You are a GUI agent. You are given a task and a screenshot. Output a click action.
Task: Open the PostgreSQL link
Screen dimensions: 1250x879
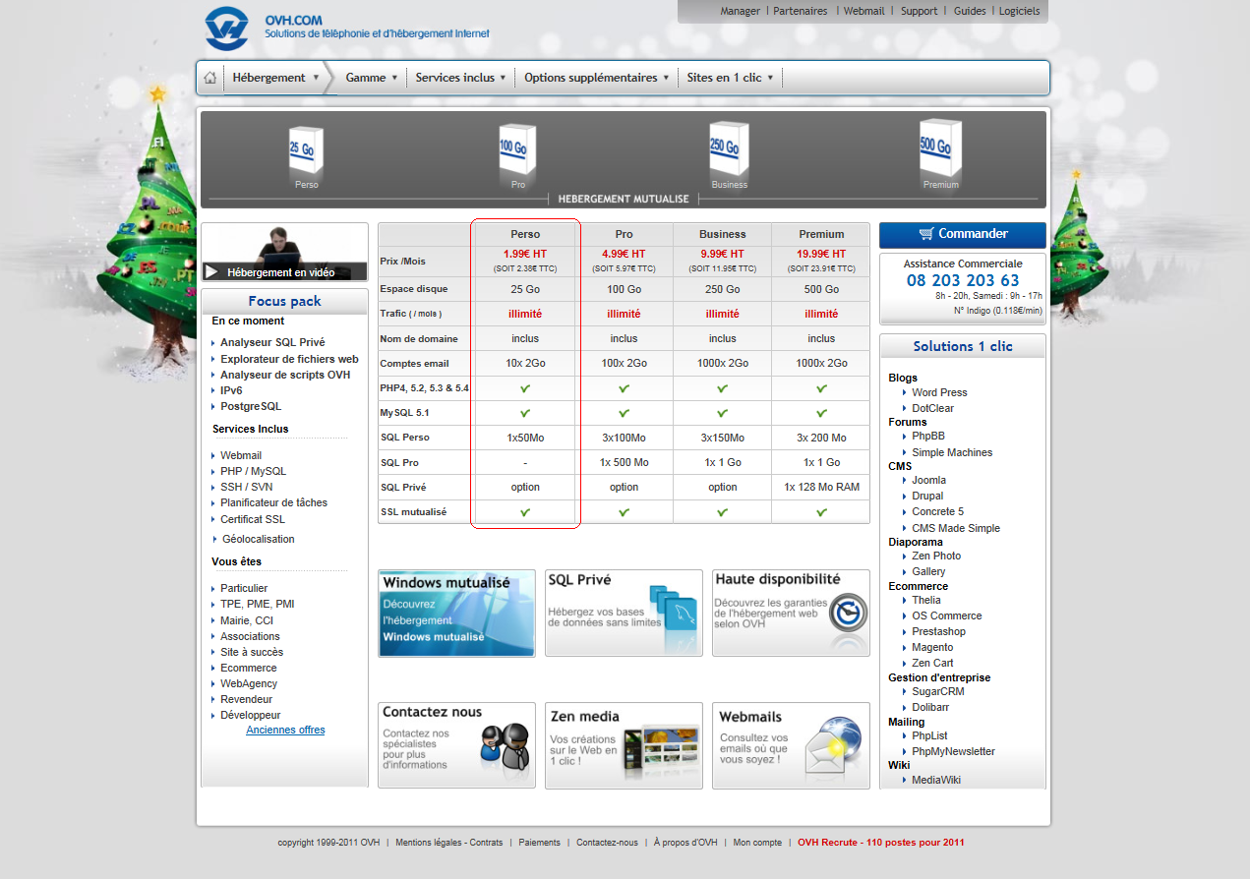tap(251, 407)
